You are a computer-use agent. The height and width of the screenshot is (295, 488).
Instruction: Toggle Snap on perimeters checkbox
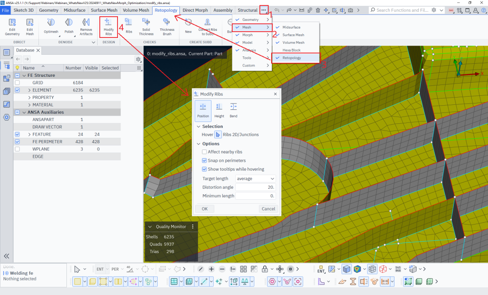point(204,160)
